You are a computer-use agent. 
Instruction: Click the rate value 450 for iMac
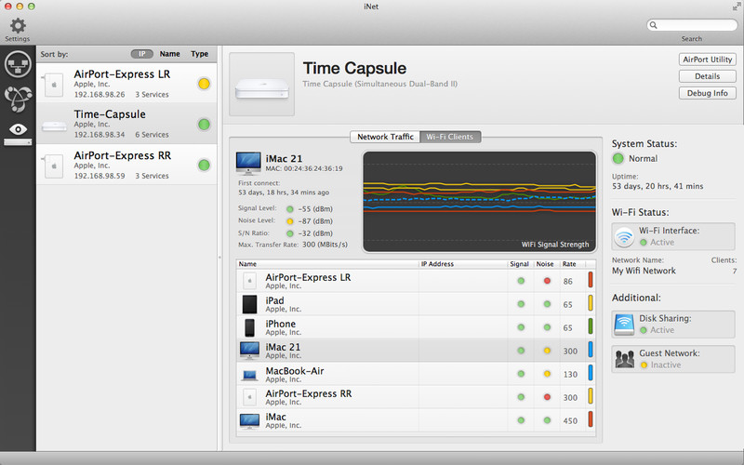tap(570, 421)
